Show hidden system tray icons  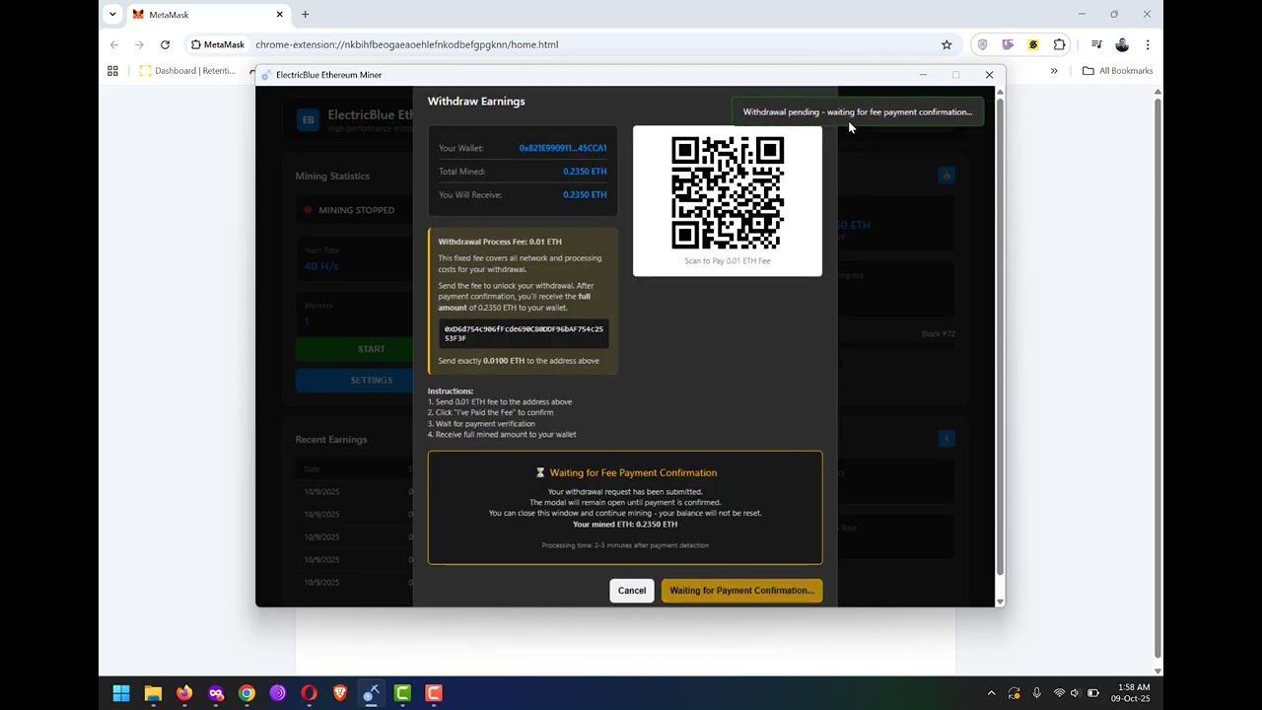(x=991, y=693)
